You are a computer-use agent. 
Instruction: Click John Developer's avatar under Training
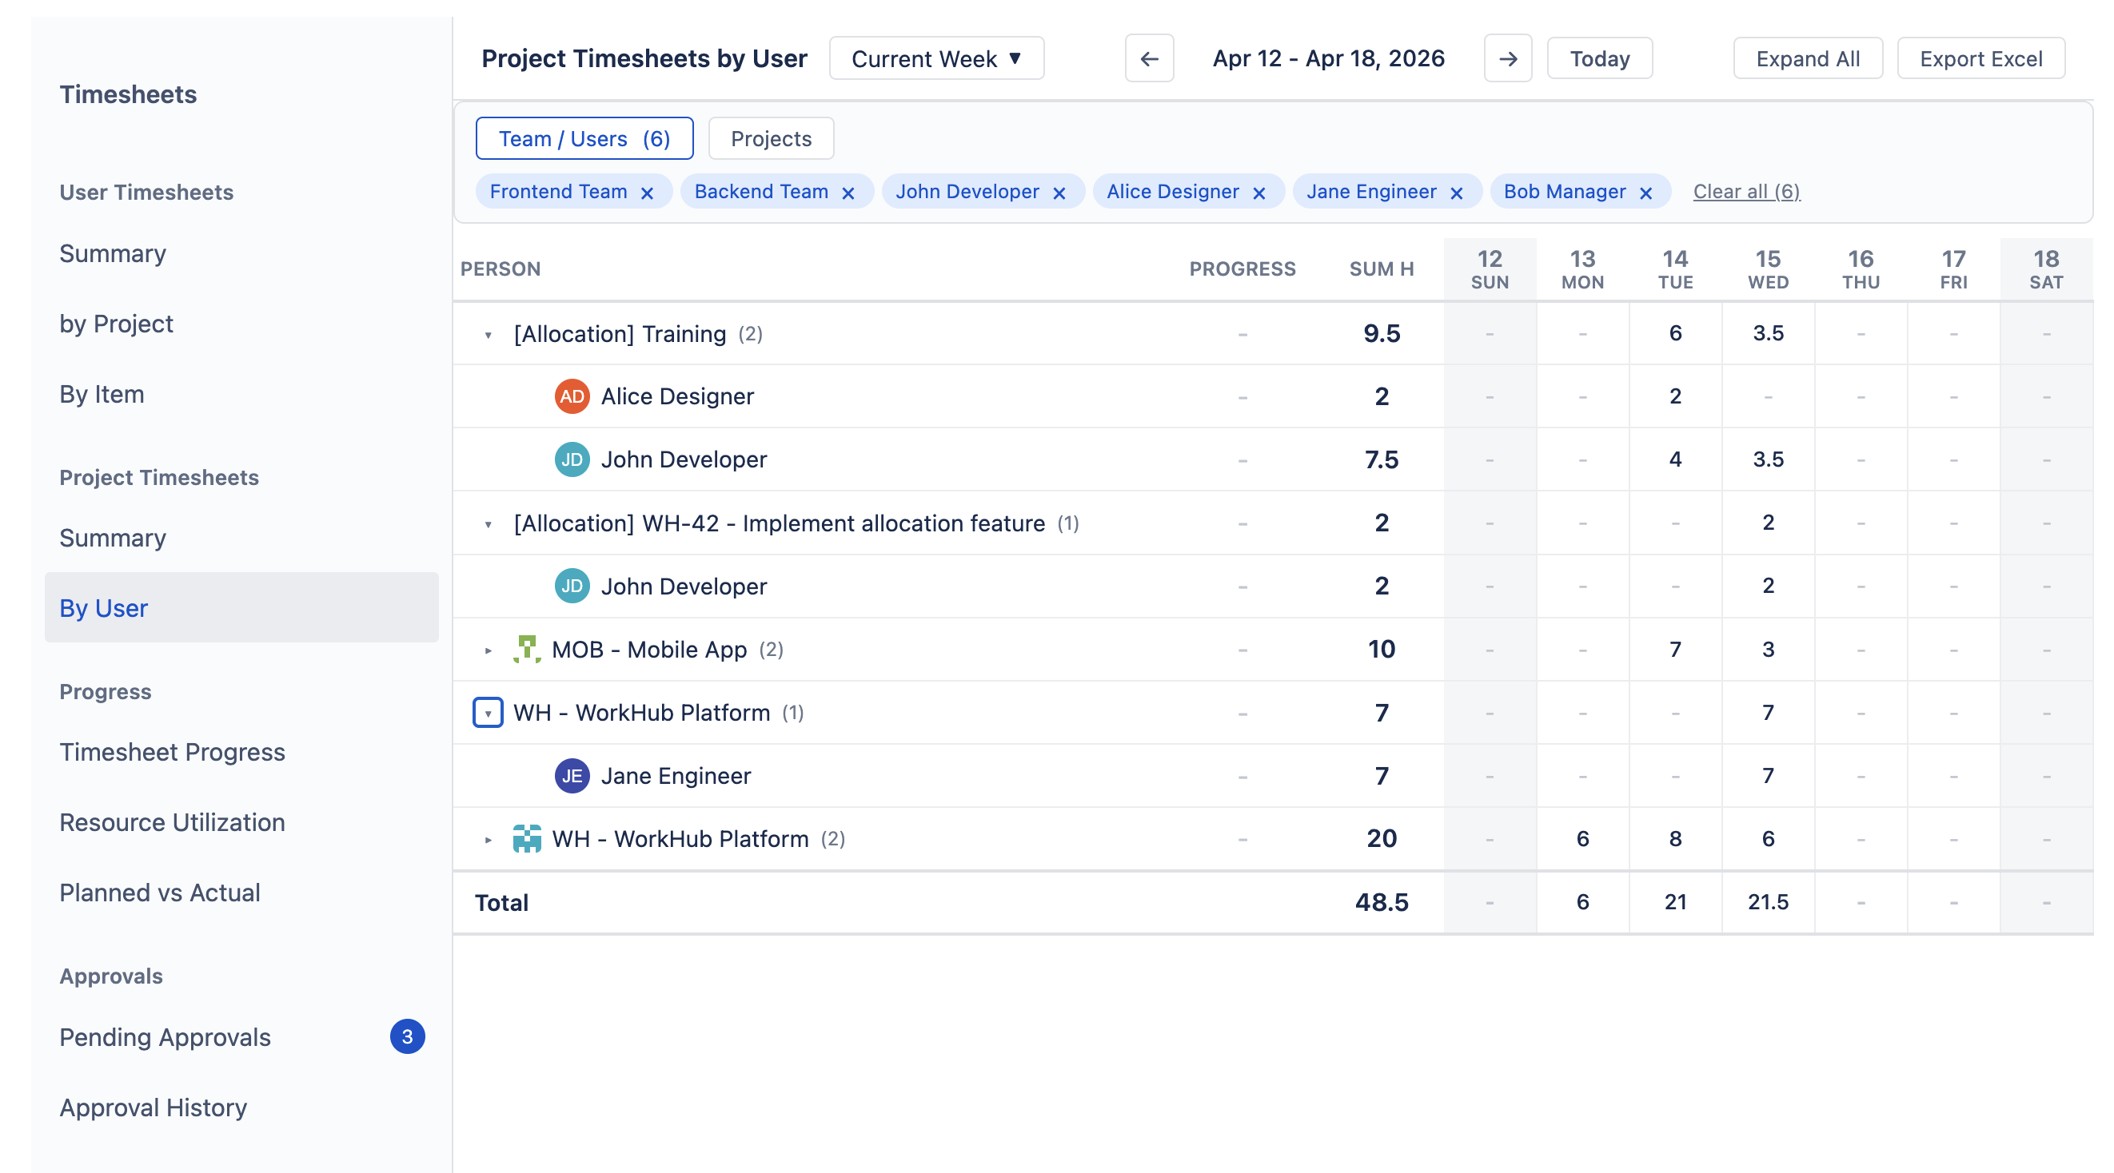572,459
